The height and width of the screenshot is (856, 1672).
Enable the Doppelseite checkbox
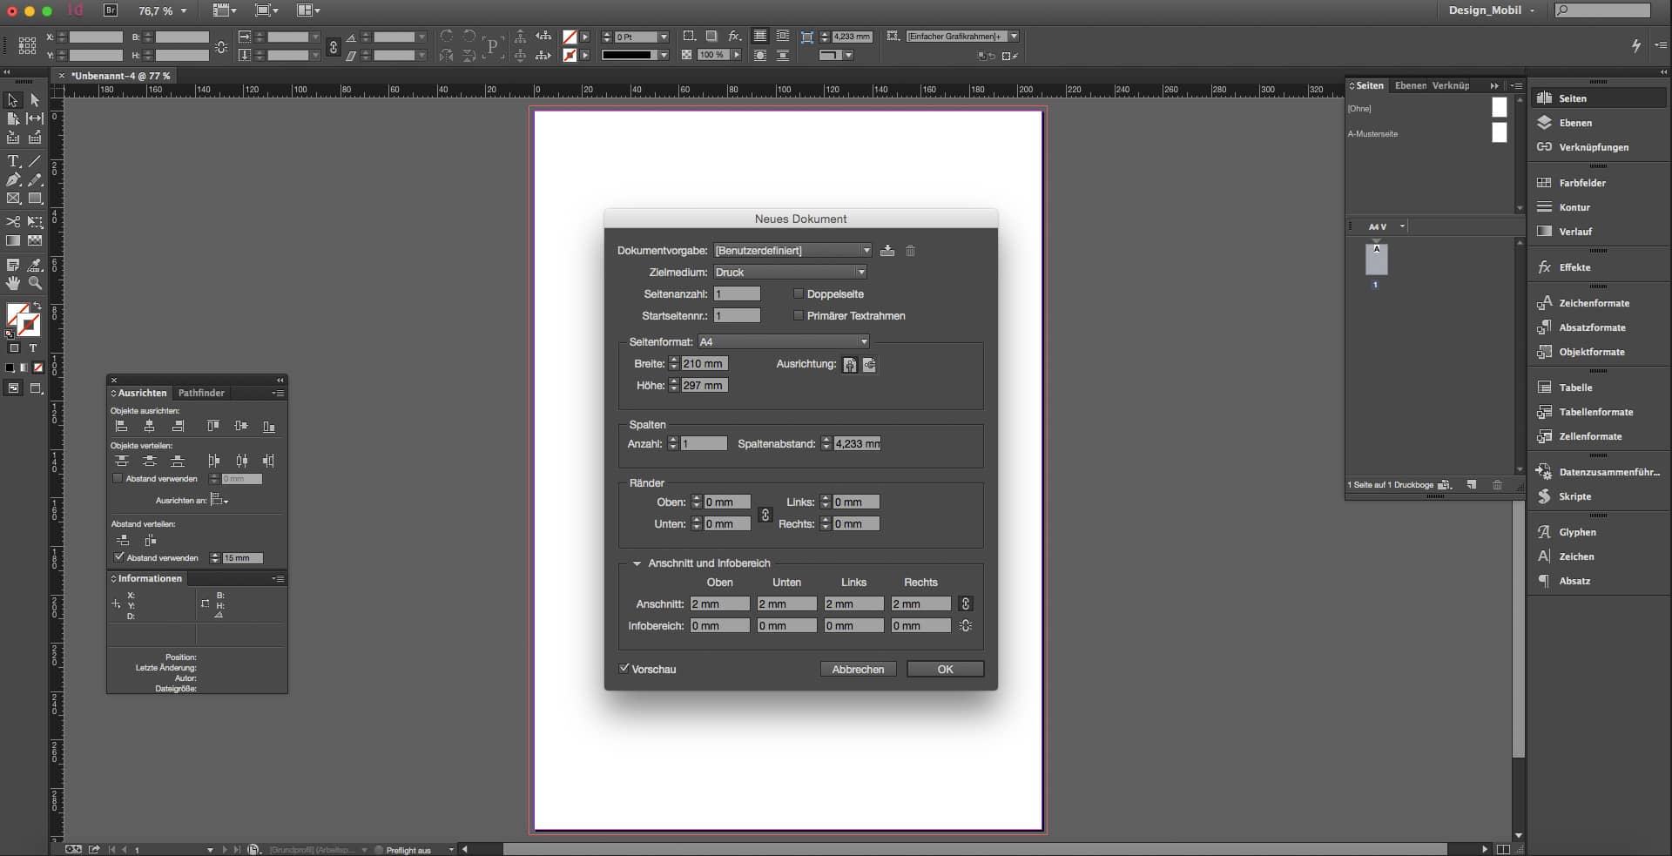(x=798, y=294)
